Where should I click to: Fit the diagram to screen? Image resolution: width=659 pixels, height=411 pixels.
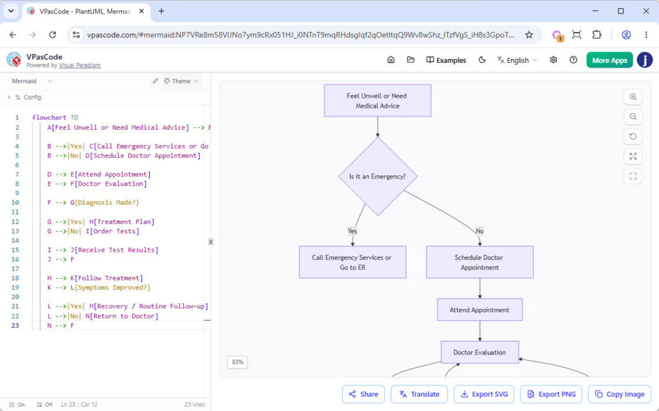tap(633, 157)
